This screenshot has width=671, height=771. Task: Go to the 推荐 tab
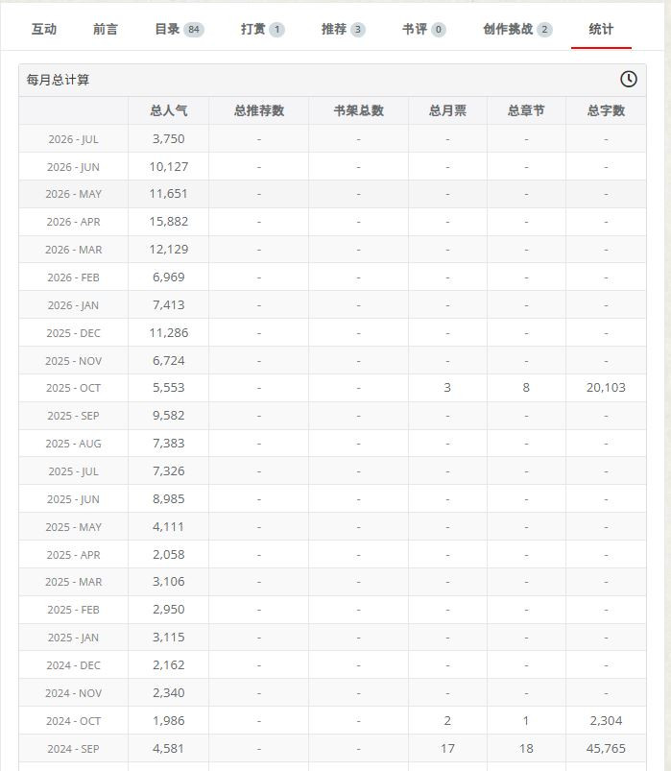pyautogui.click(x=343, y=30)
